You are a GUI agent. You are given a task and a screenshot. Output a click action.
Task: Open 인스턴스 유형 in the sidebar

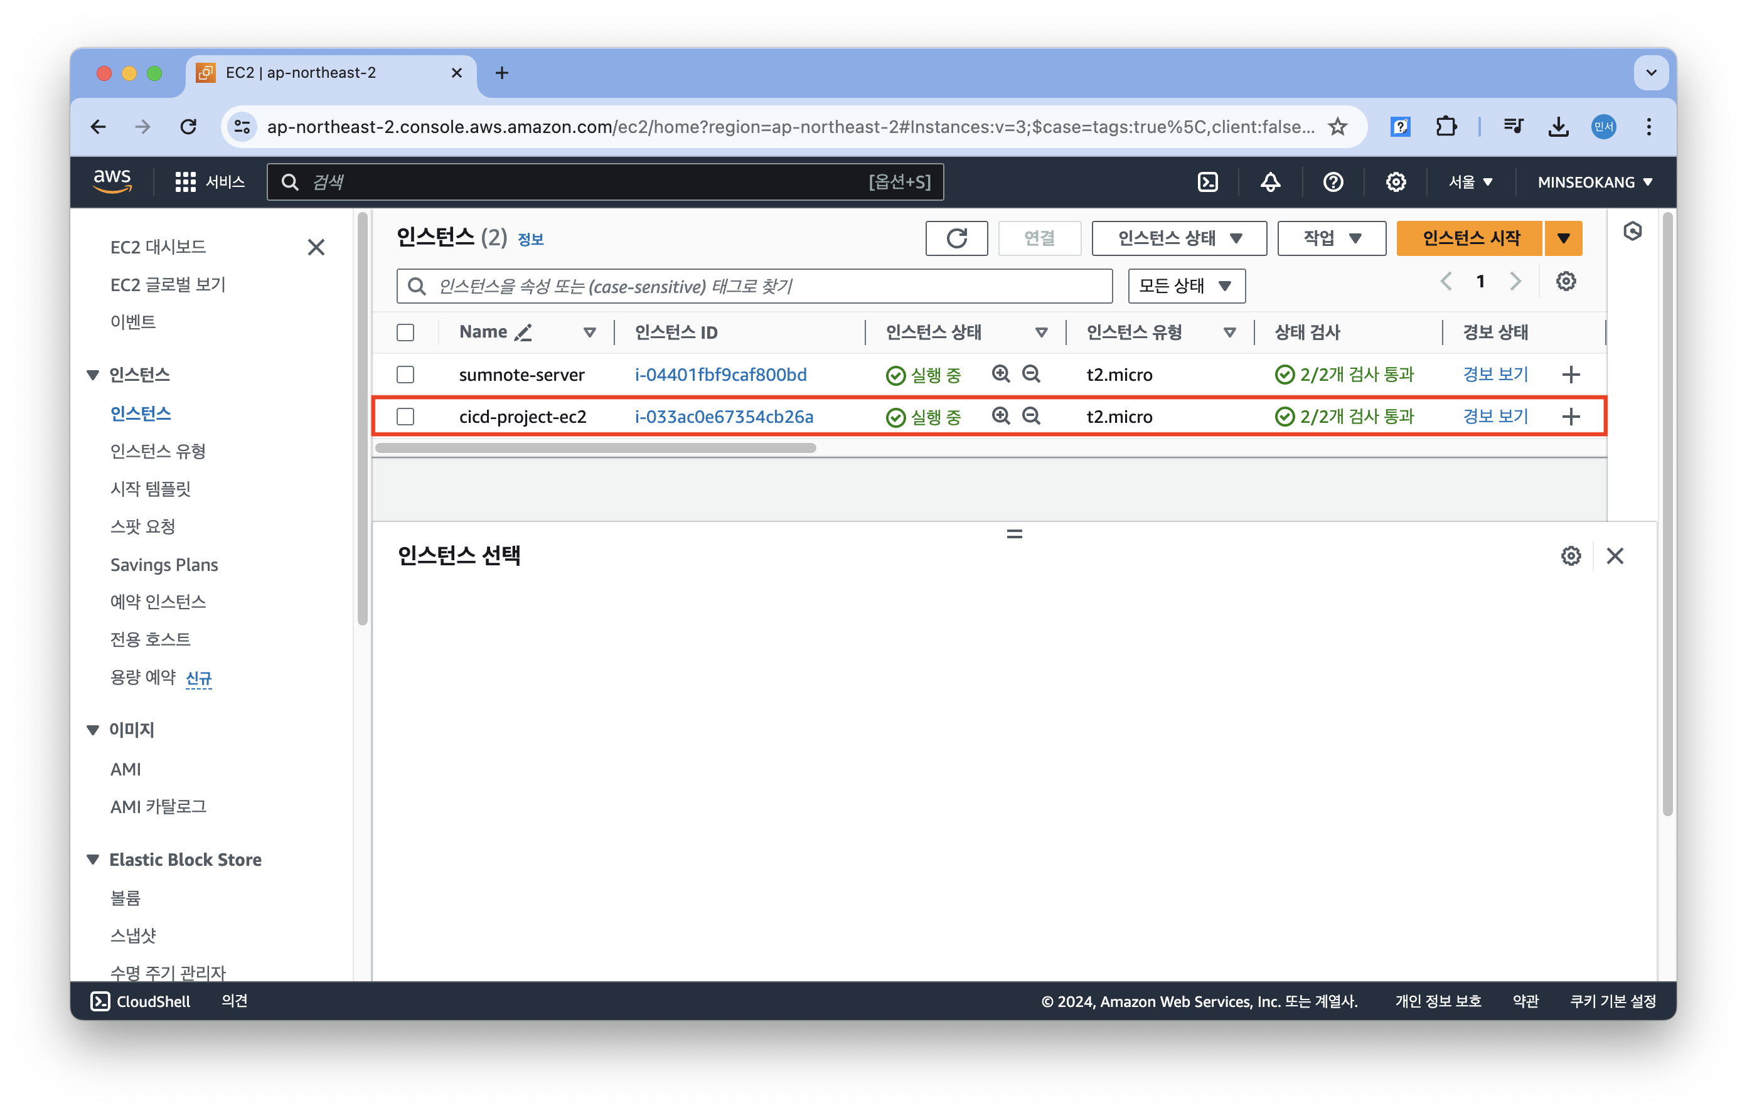[158, 451]
